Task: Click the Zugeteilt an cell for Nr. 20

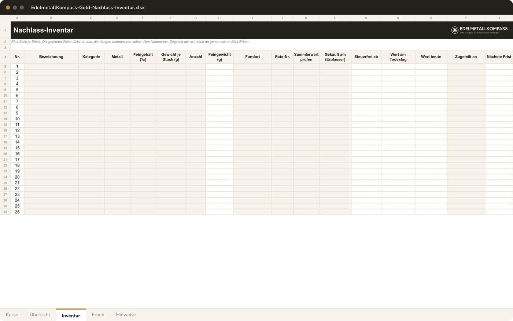Action: tap(466, 177)
